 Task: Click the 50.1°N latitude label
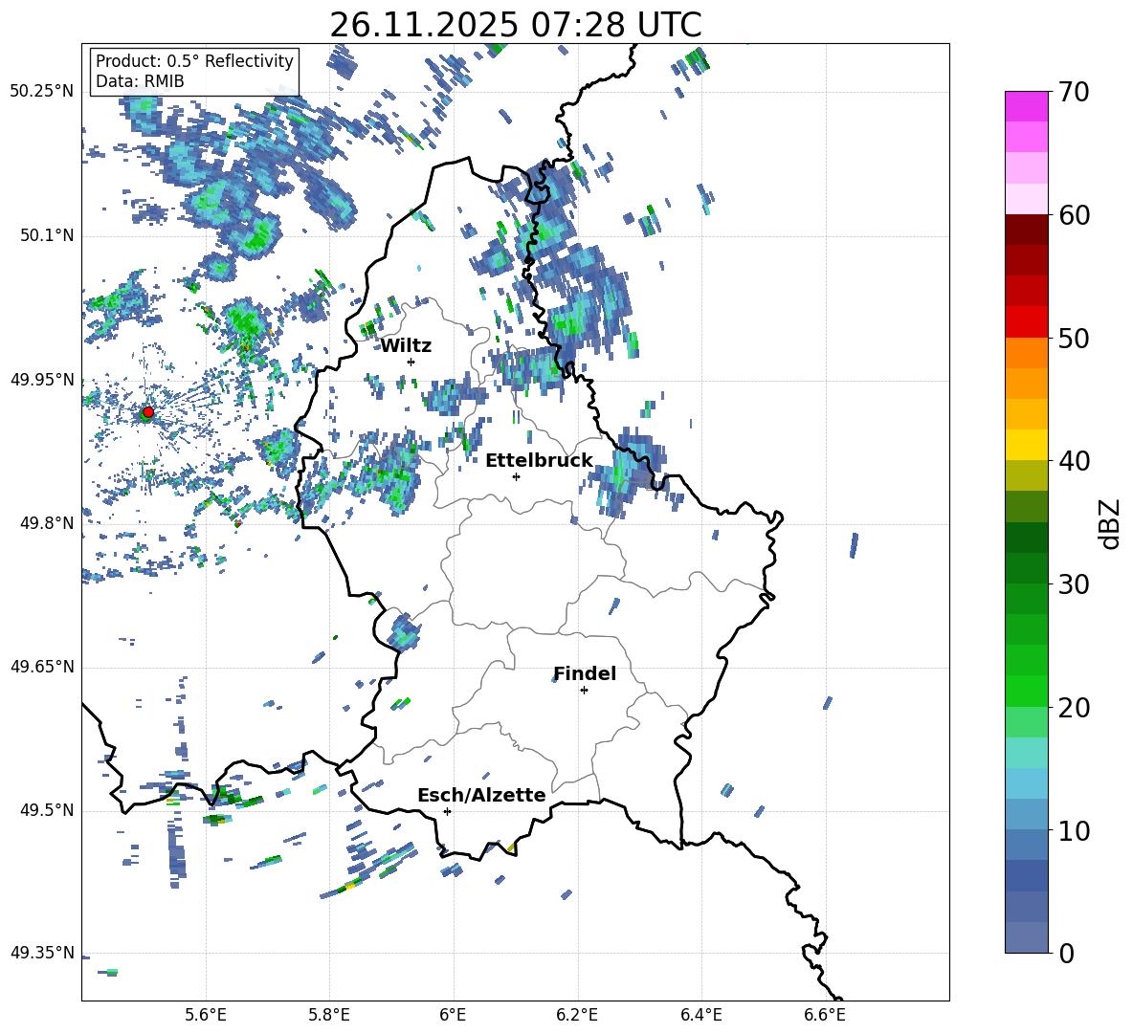(x=47, y=235)
